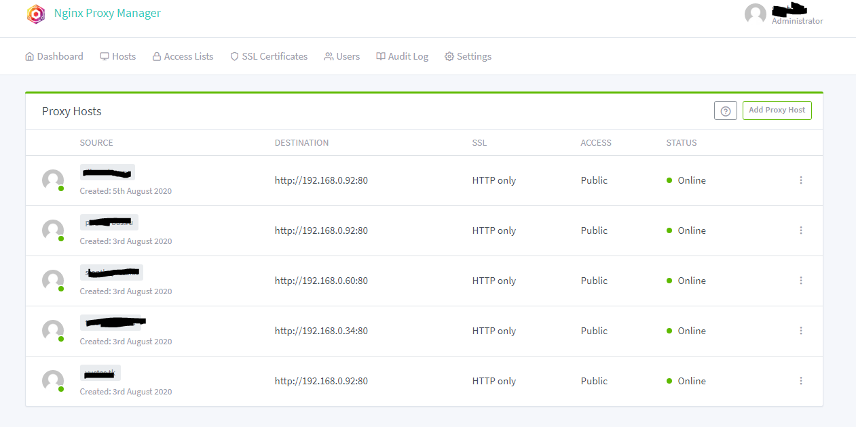Open the three-dot menu for the 192.168.0.34:80 host
This screenshot has width=856, height=427.
click(x=801, y=331)
